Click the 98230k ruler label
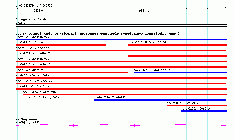Image resolution: width=234 pixels, height=140 pixels. [x=38, y=11]
